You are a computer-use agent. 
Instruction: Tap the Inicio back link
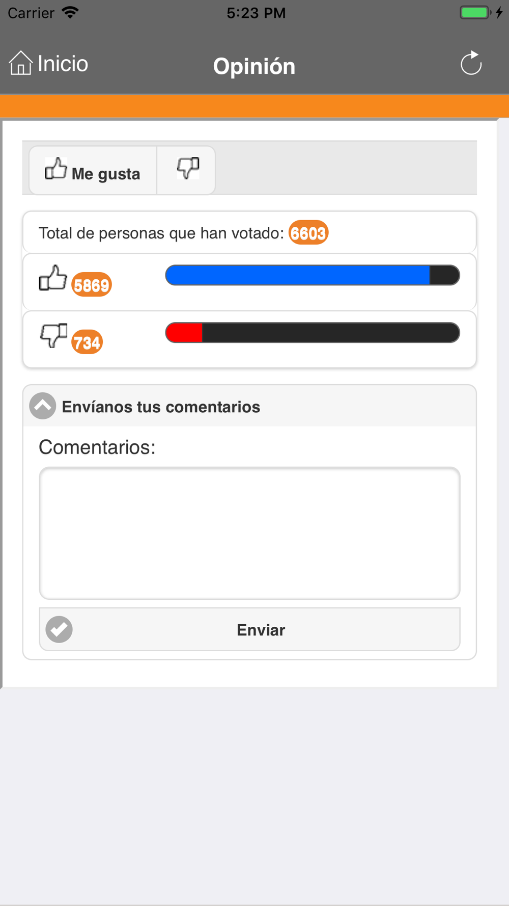(x=63, y=64)
